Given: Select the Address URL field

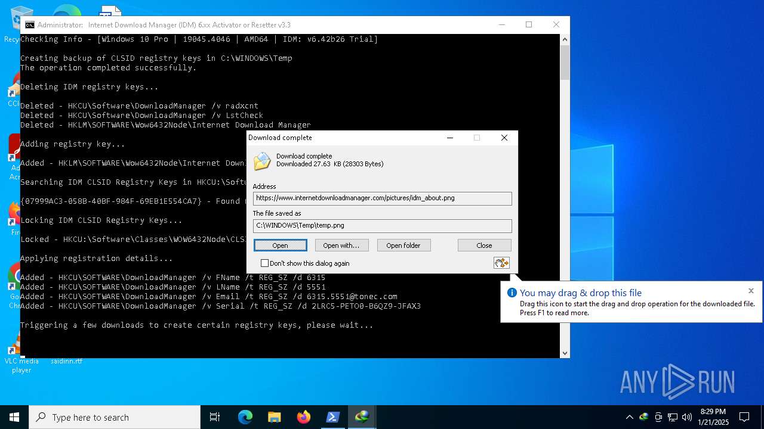Looking at the screenshot, I should click(x=382, y=198).
